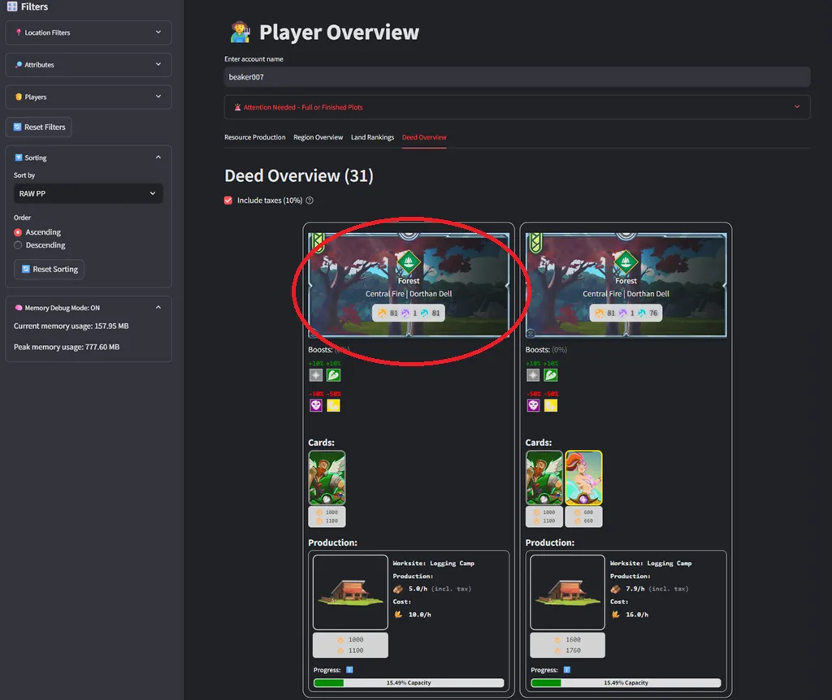832x700 pixels.
Task: Click the Current memory usage 157.95 MB text
Action: point(71,326)
